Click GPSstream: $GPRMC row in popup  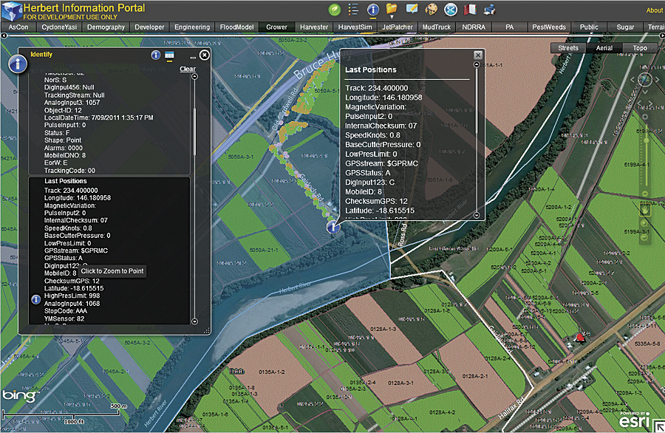point(381,163)
